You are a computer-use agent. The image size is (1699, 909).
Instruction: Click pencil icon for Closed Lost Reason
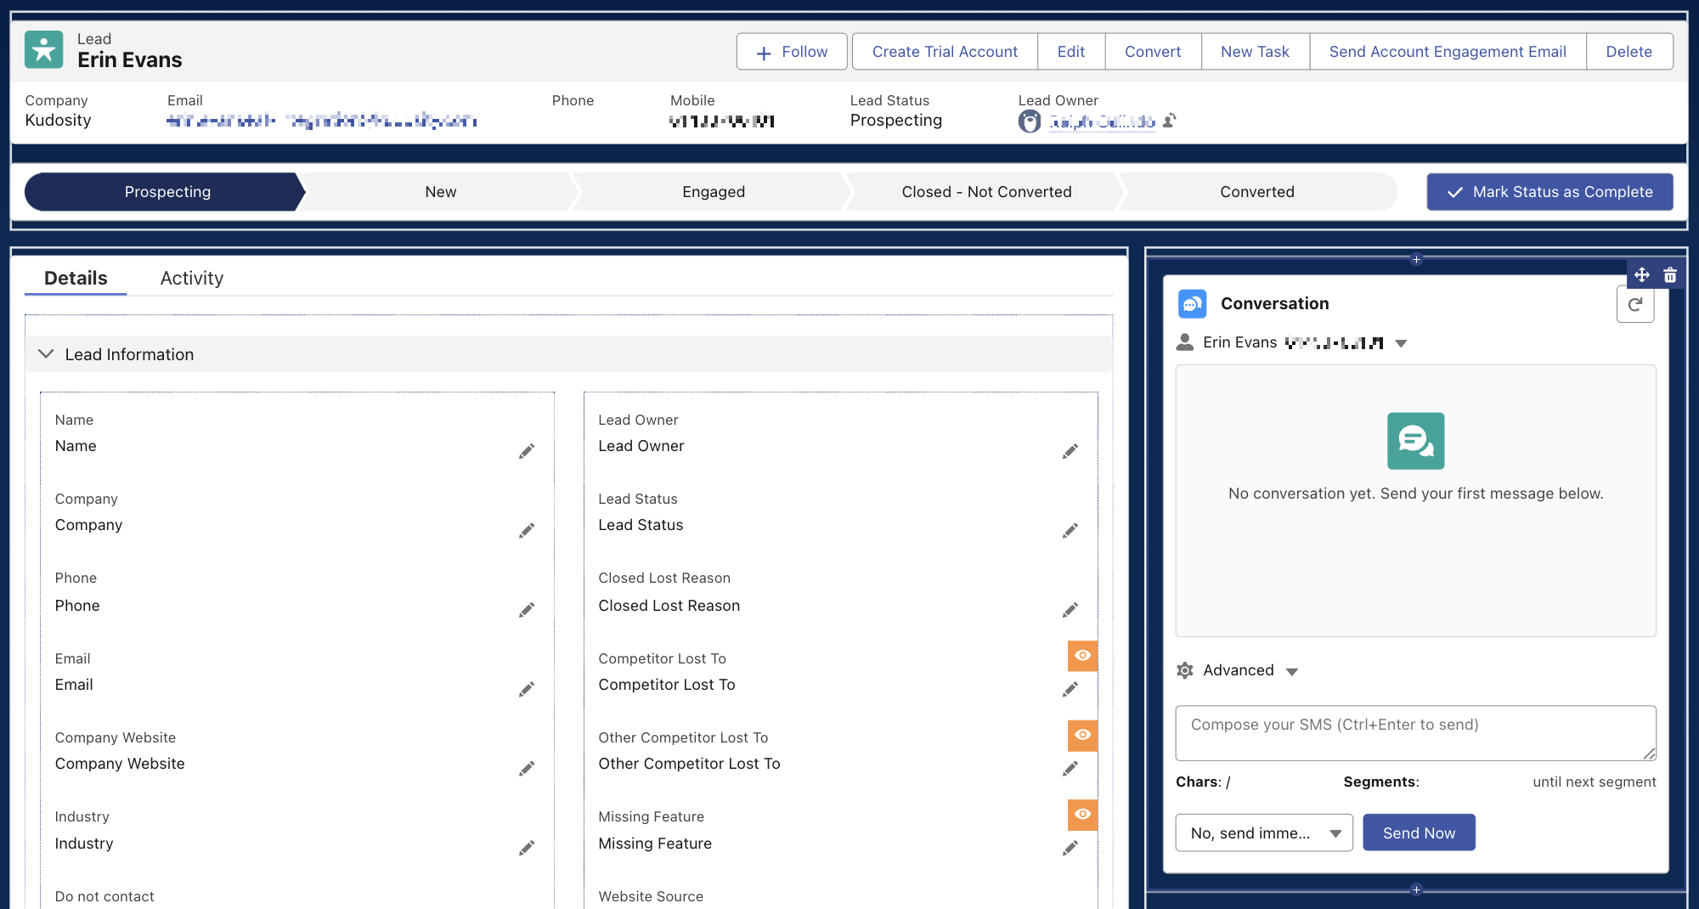tap(1070, 610)
